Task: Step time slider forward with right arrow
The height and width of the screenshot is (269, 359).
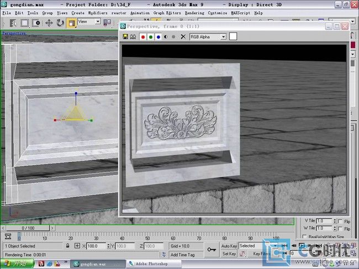Action: click(x=52, y=228)
